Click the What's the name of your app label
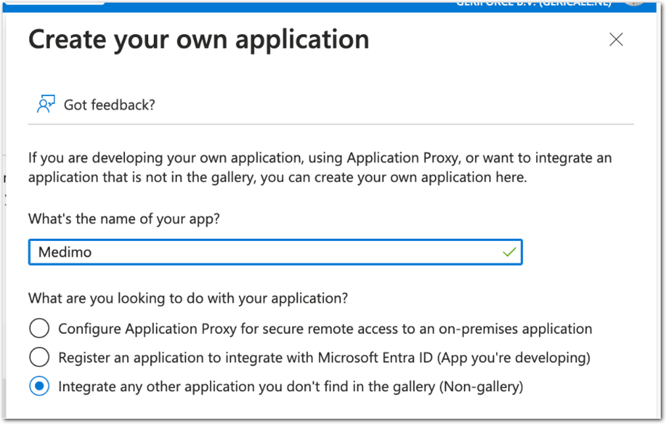 tap(124, 219)
